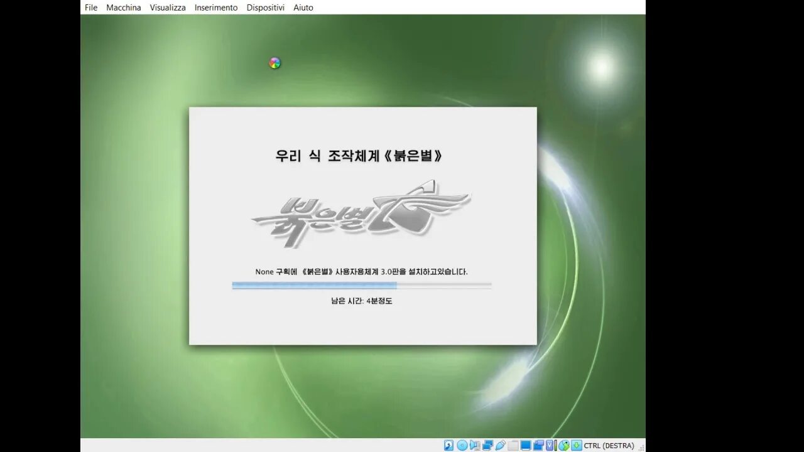Click the CTRL (DESTRA) host key label
Screen dimensions: 804x452
tap(609, 445)
